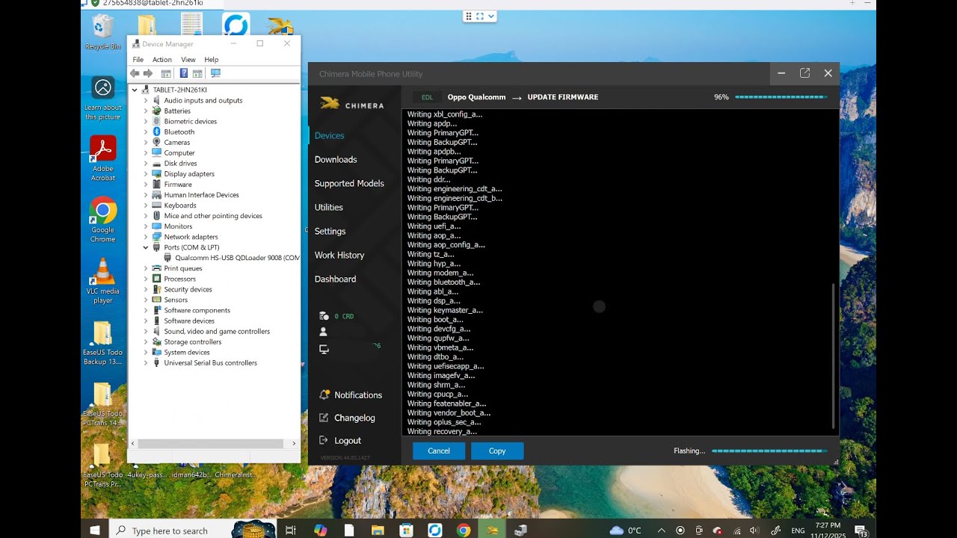
Task: Open the Recycle Bin desktop icon
Action: [x=102, y=32]
